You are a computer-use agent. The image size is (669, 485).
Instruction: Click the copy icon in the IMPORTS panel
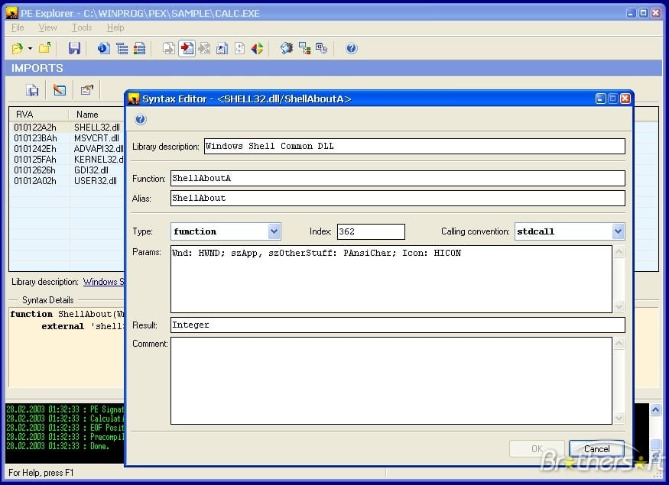pos(33,89)
